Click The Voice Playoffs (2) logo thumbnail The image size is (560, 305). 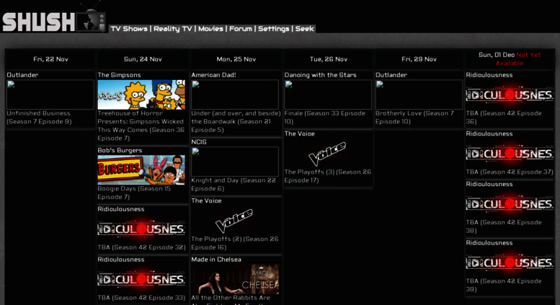[x=235, y=221]
